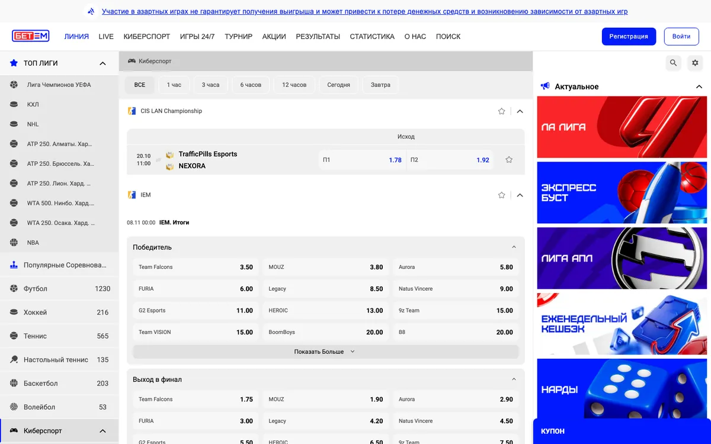Collapse the Выход в финал market
The height and width of the screenshot is (444, 711).
(x=514, y=379)
